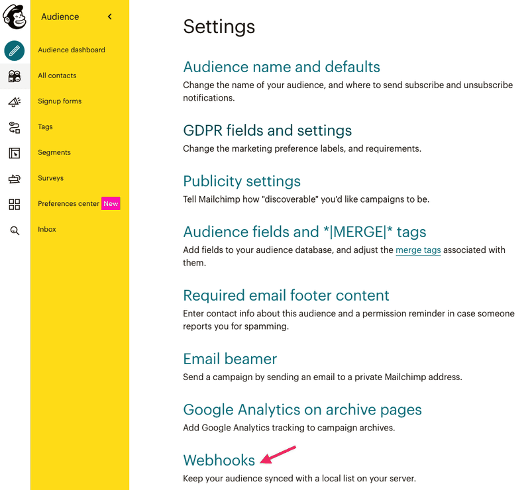Go to Audience dashboard
The image size is (530, 490).
pyautogui.click(x=72, y=50)
